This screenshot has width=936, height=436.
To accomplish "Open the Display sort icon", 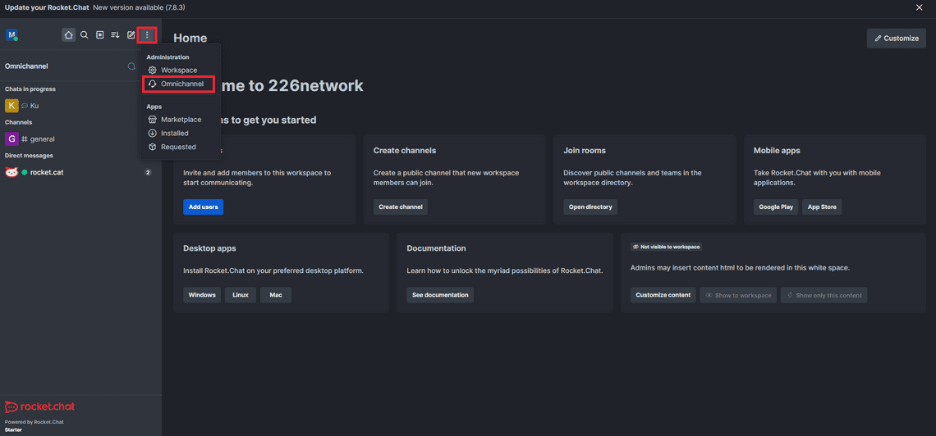I will [x=115, y=35].
